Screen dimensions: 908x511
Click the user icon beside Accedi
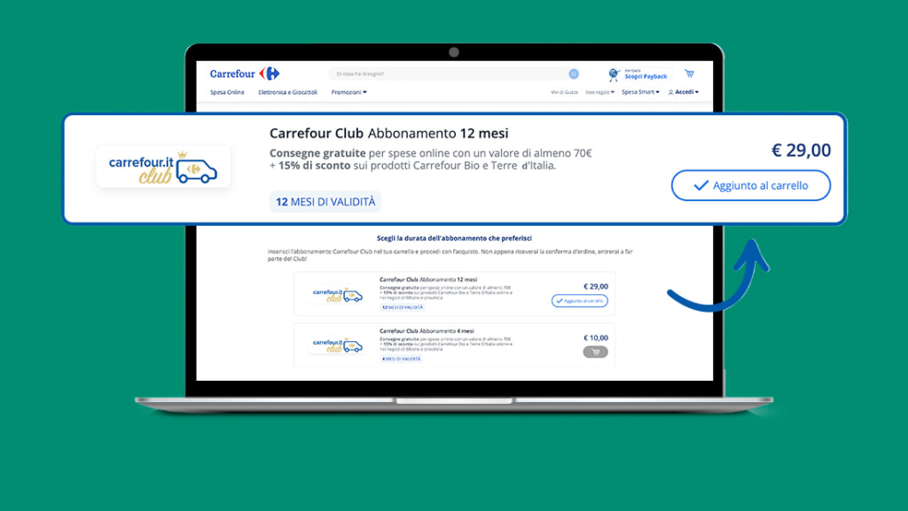pos(670,92)
